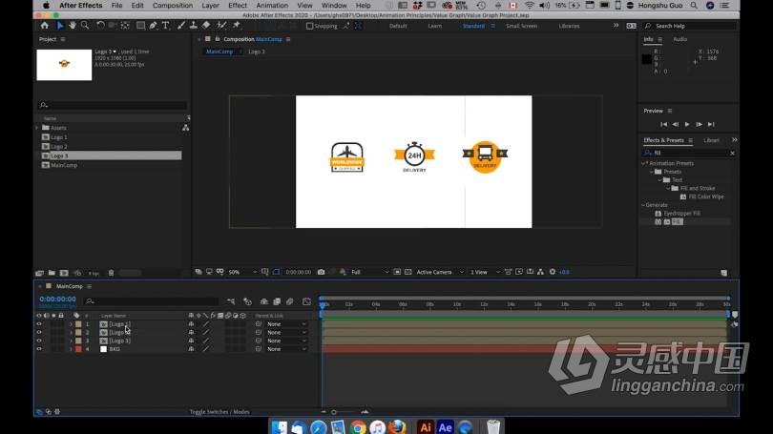Open the 50% magnification dropdown

[242, 272]
